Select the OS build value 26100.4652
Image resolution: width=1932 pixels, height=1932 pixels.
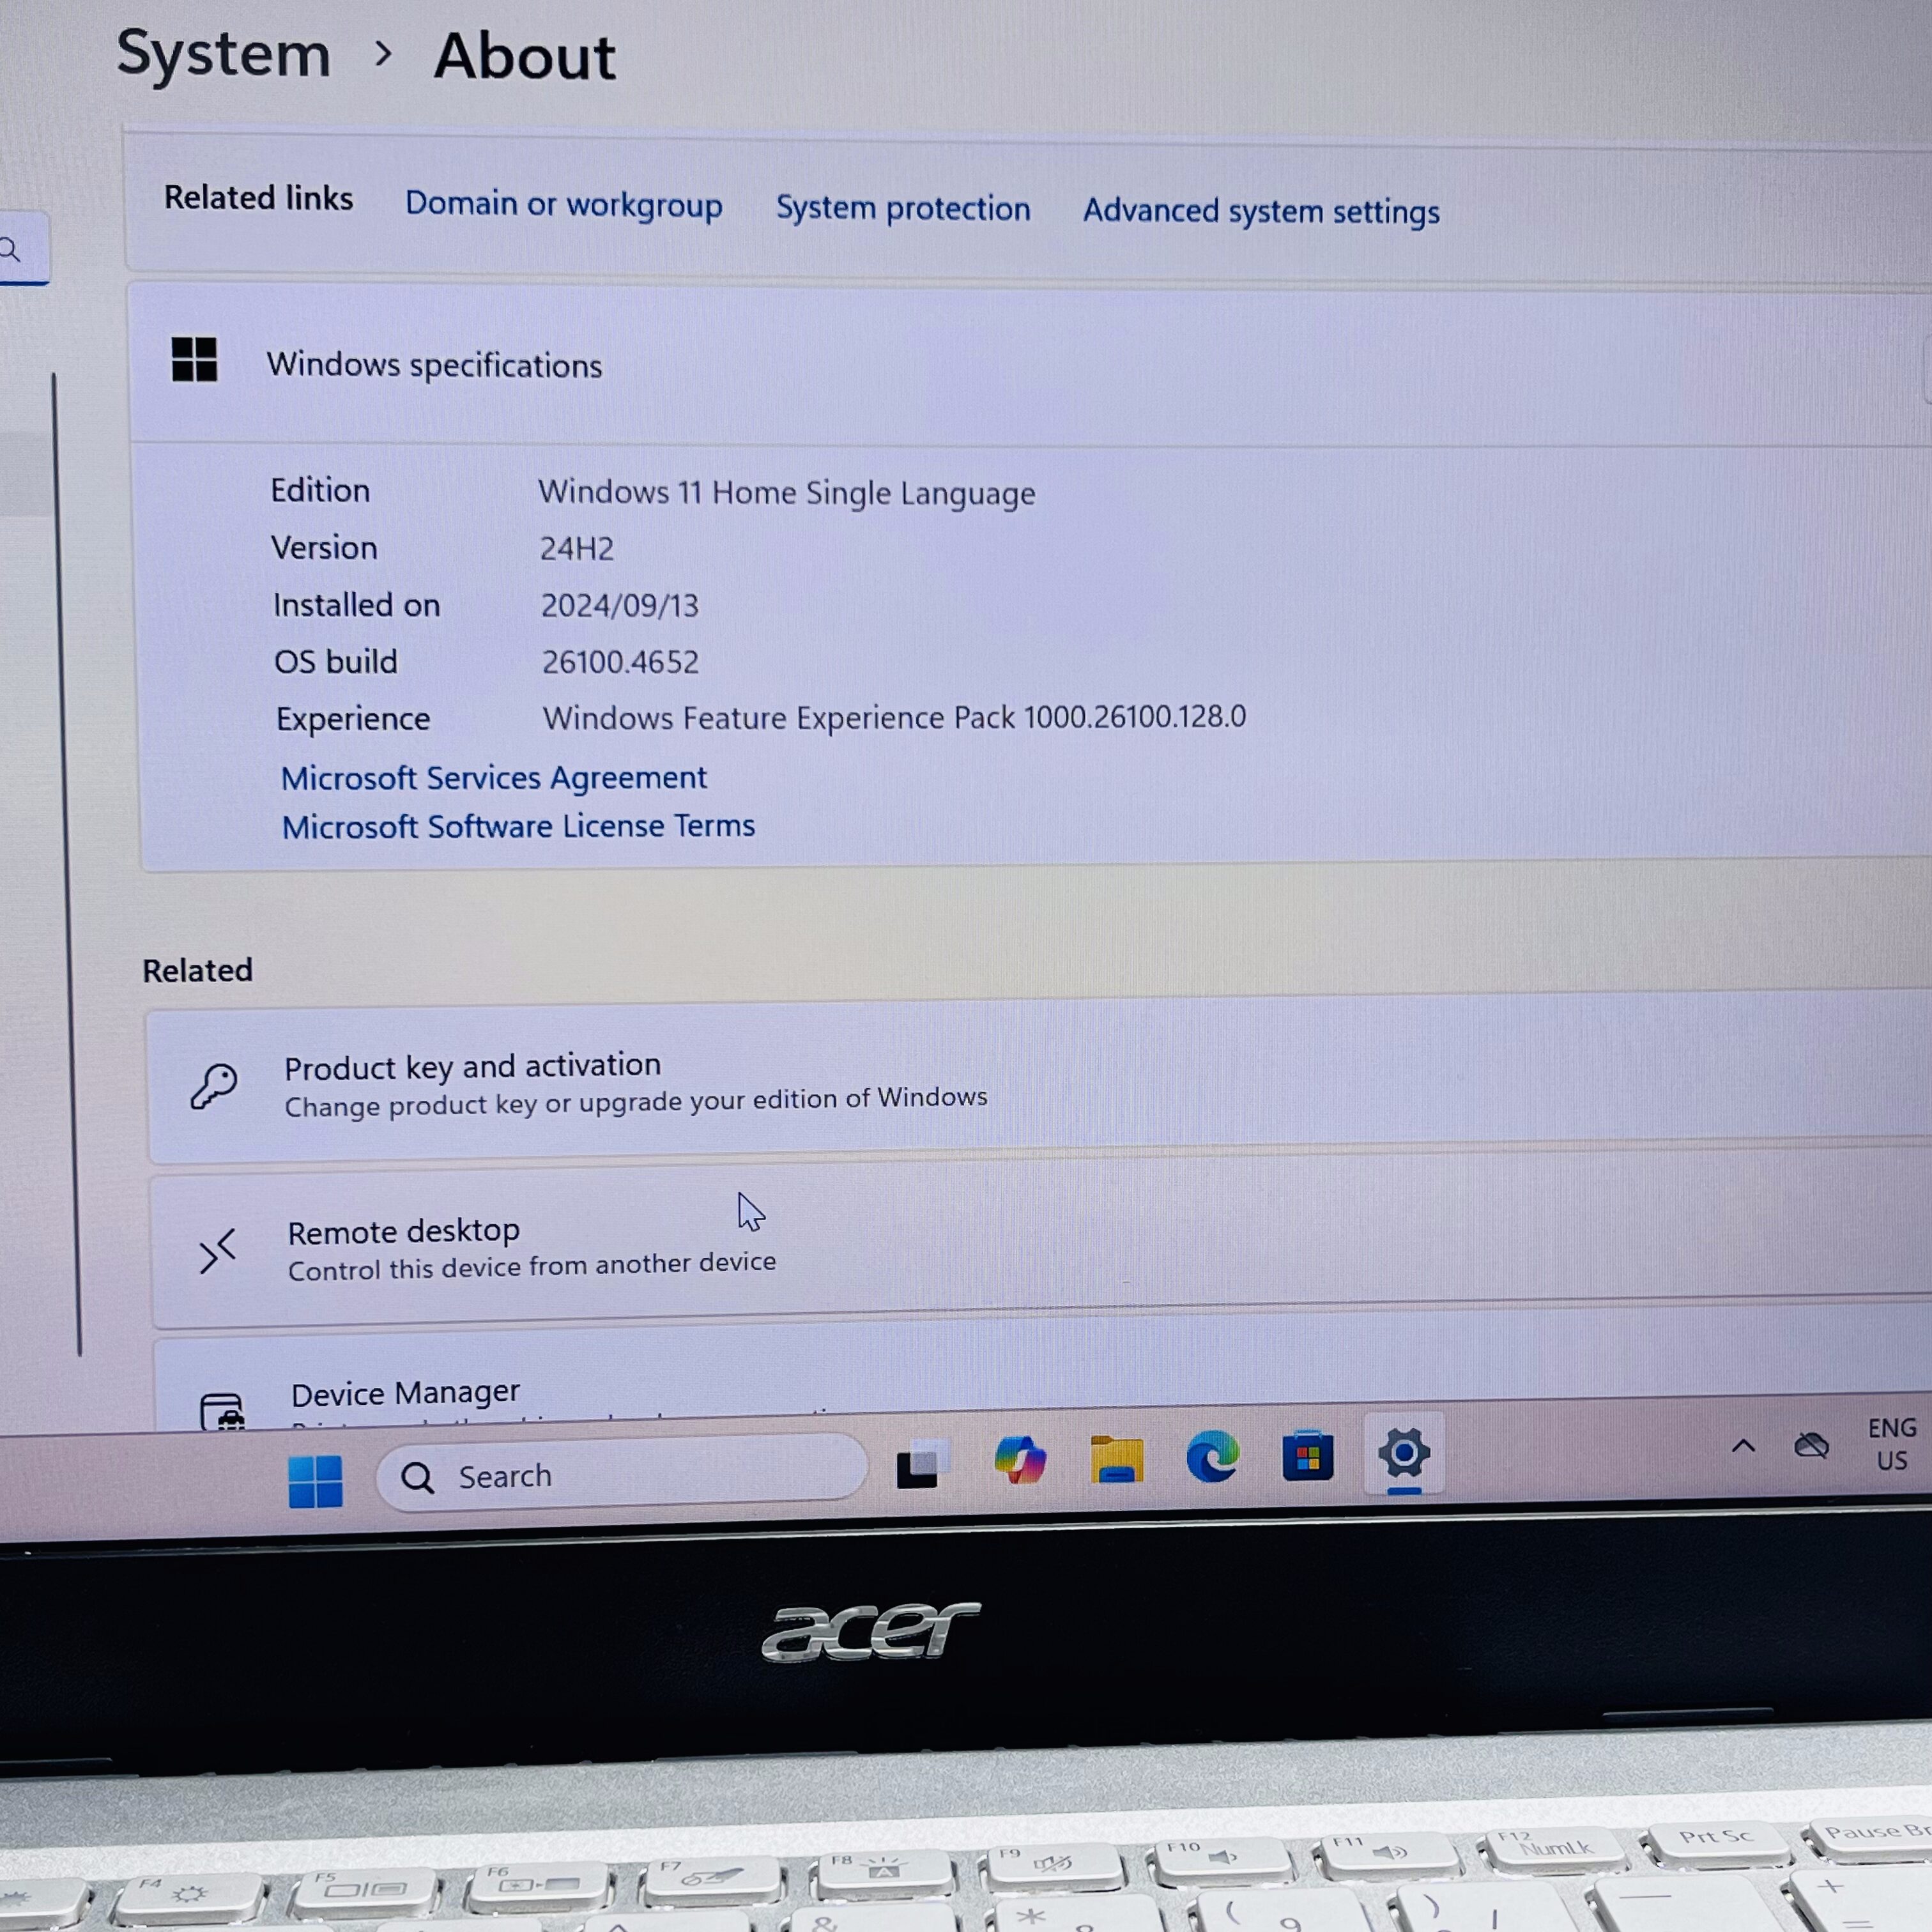[620, 662]
